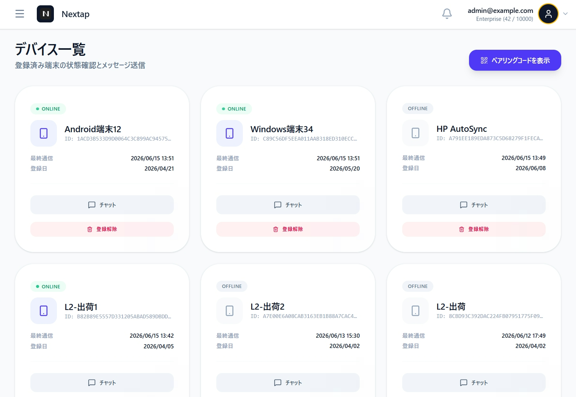Open chat for the L2-出荷 device
This screenshot has height=397, width=576.
474,383
